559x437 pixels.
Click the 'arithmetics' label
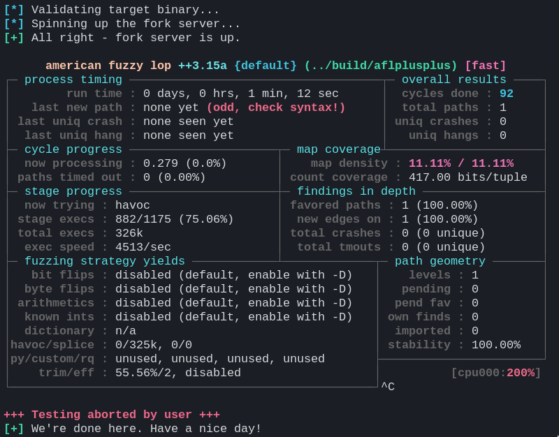click(x=56, y=302)
